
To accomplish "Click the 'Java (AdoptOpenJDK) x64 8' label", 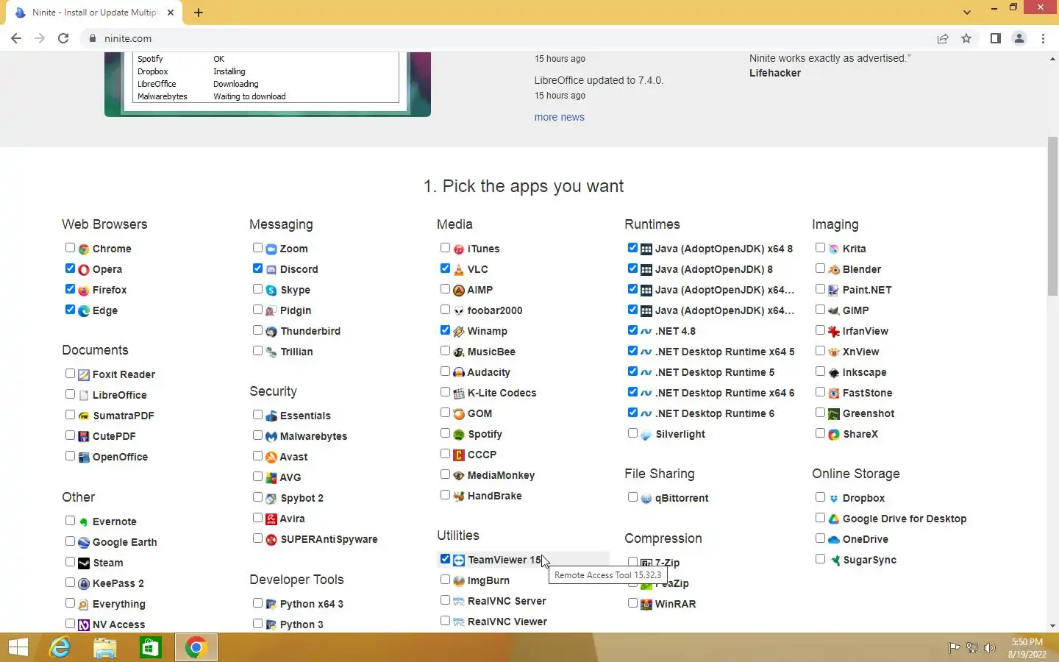I will click(x=724, y=249).
